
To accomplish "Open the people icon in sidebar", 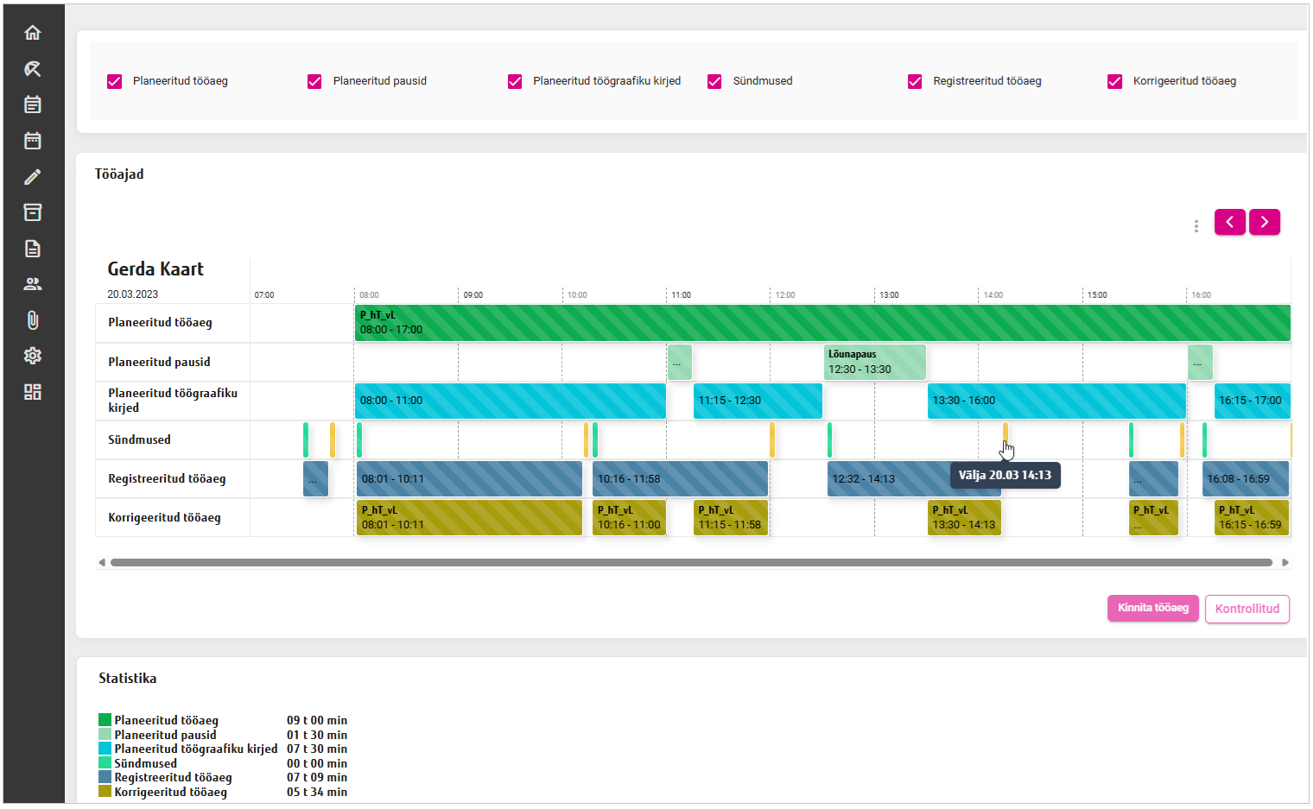I will [x=33, y=284].
